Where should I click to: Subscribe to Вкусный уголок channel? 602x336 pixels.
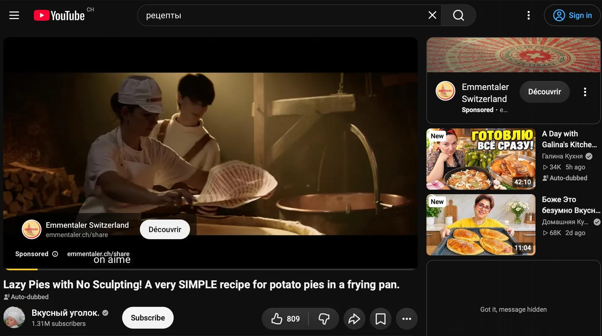(148, 318)
